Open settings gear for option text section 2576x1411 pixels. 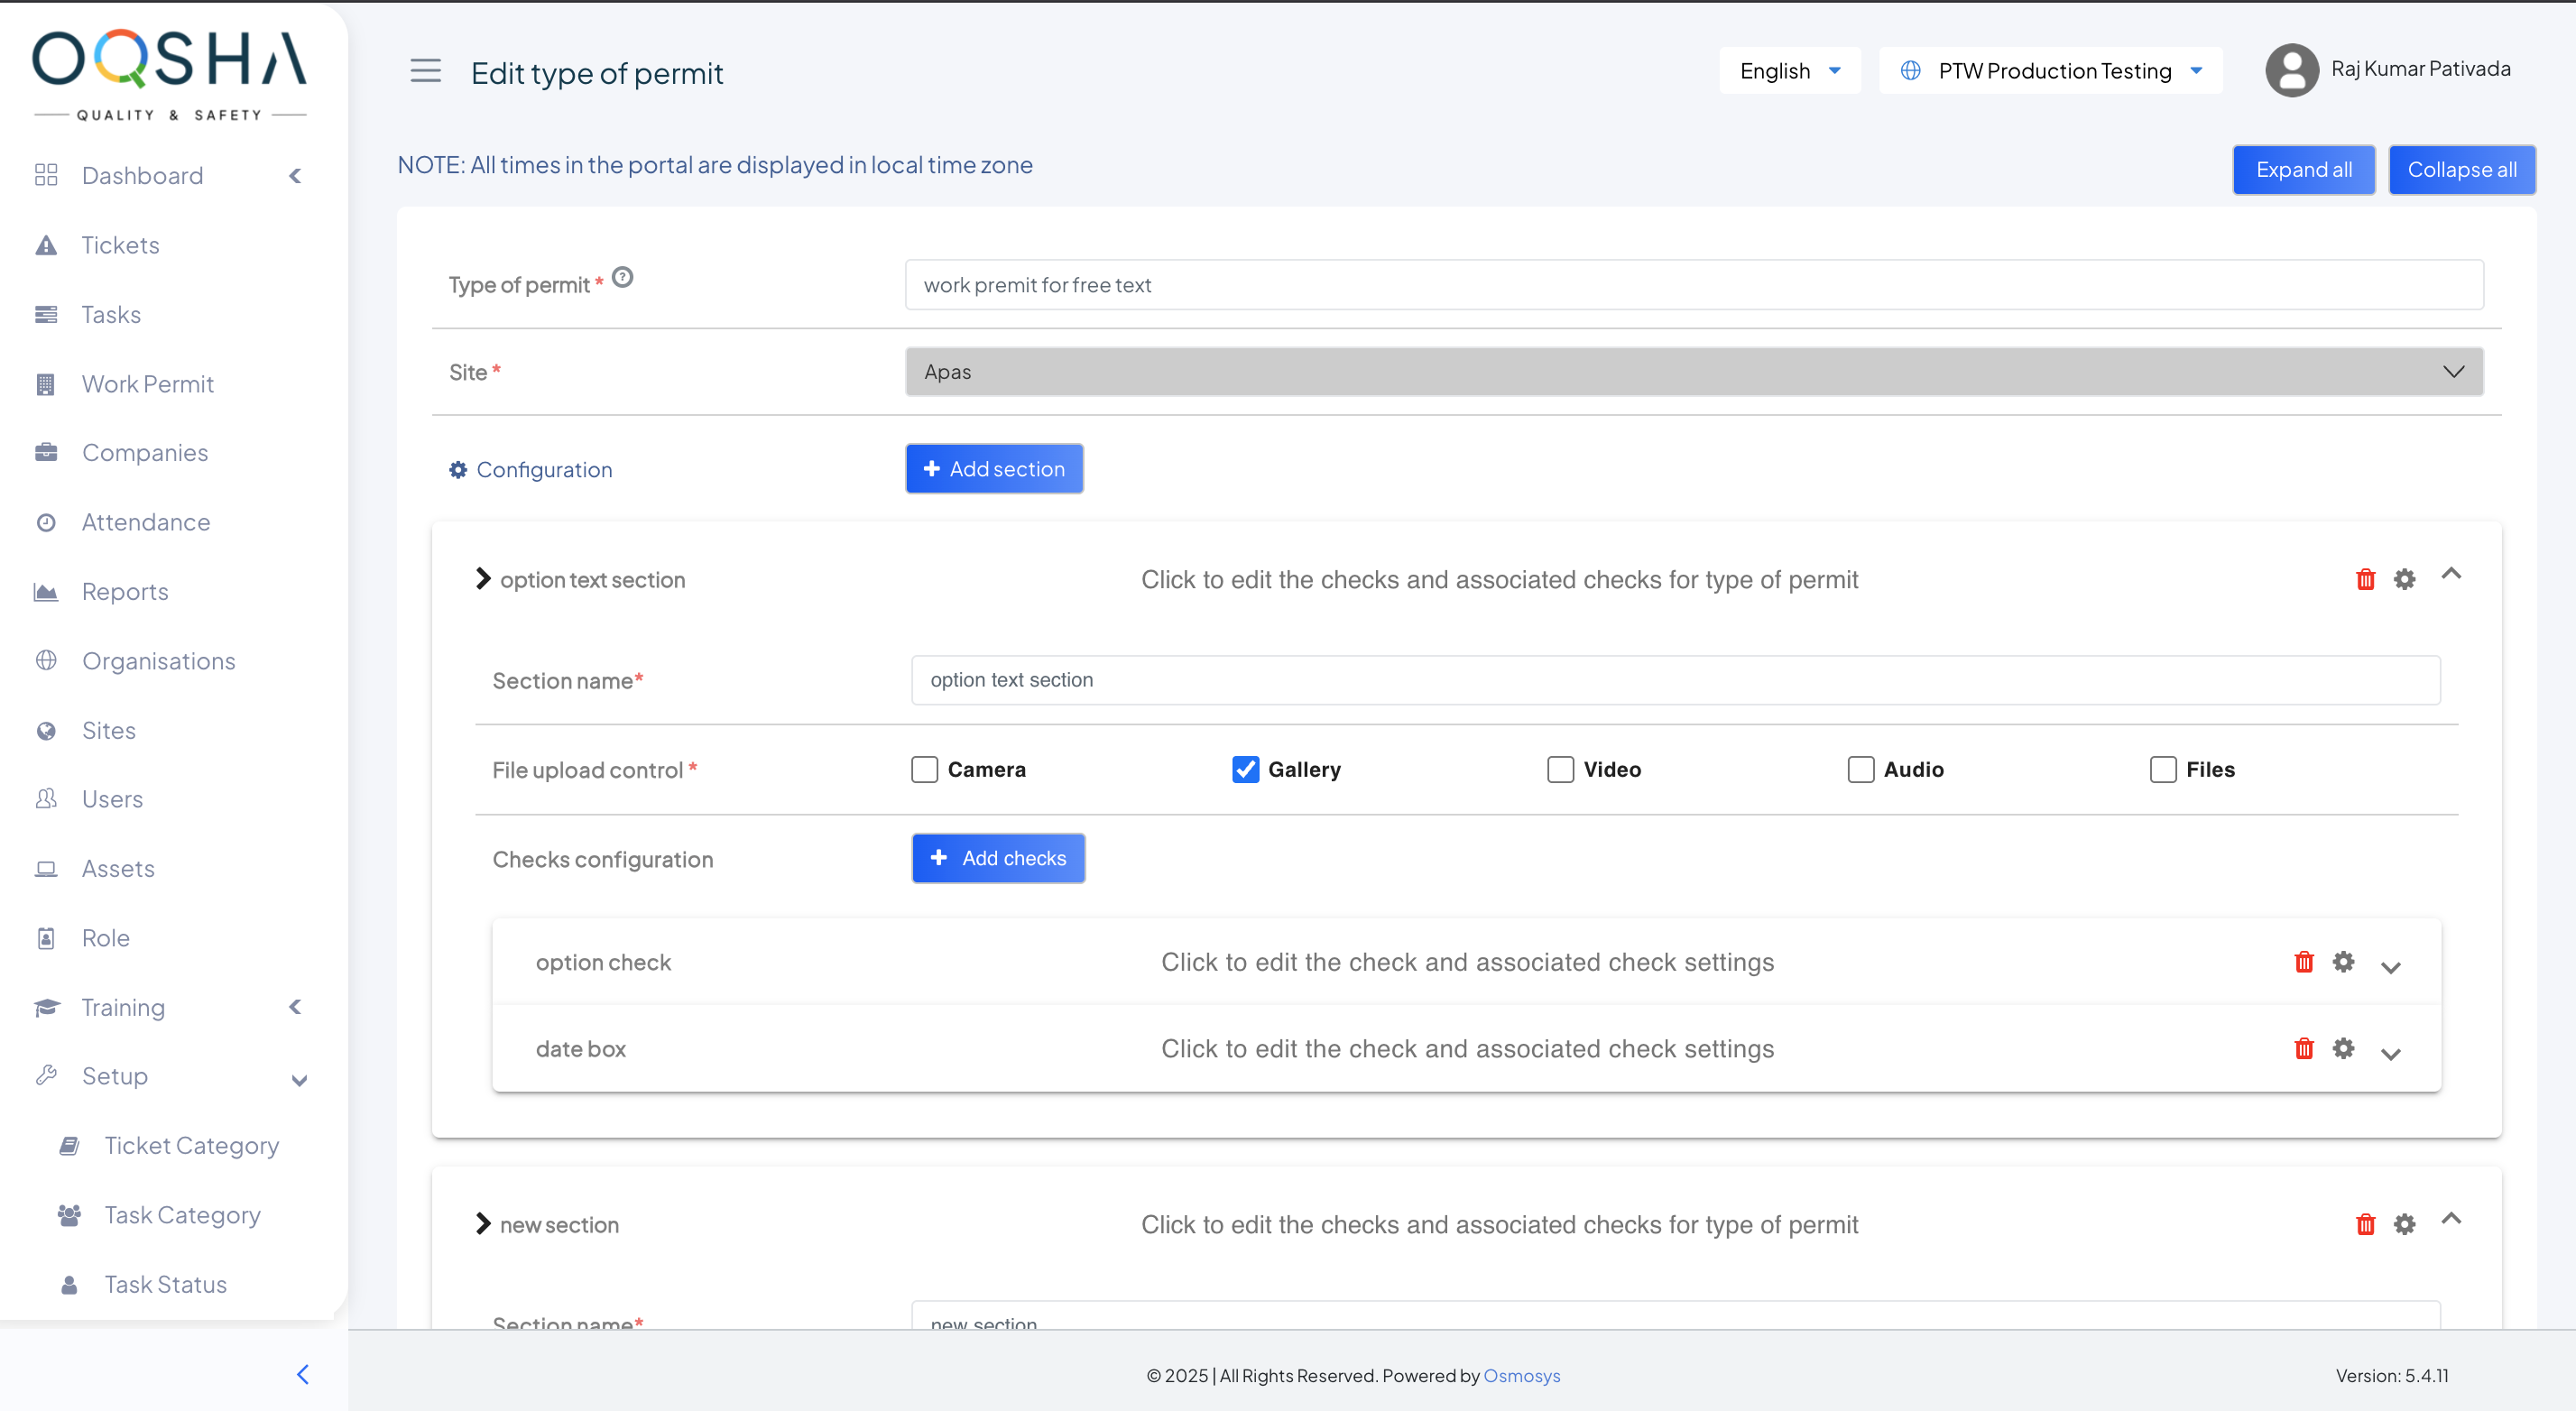pyautogui.click(x=2404, y=579)
